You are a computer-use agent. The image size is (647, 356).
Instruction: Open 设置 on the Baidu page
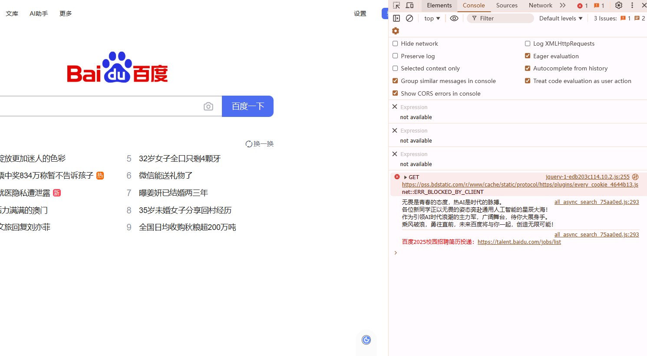360,13
